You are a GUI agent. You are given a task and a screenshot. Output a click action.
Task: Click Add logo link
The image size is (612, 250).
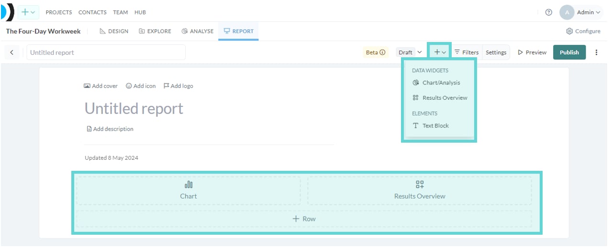pos(178,86)
